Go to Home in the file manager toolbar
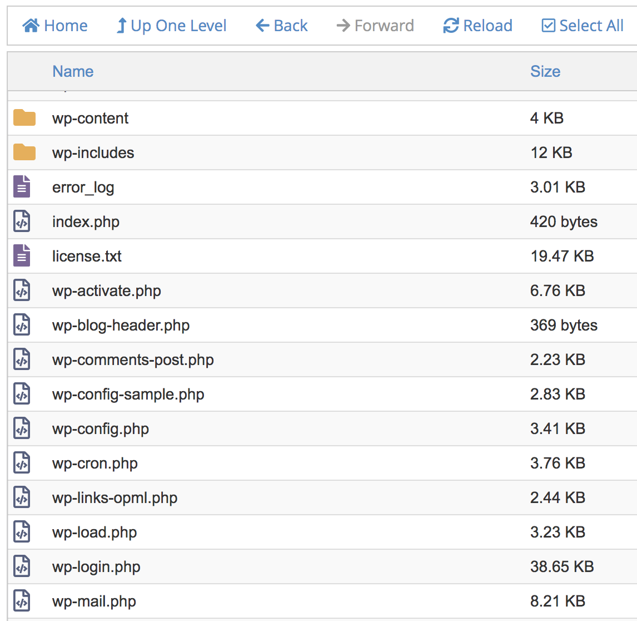Screen dimensions: 637x621 click(x=55, y=26)
